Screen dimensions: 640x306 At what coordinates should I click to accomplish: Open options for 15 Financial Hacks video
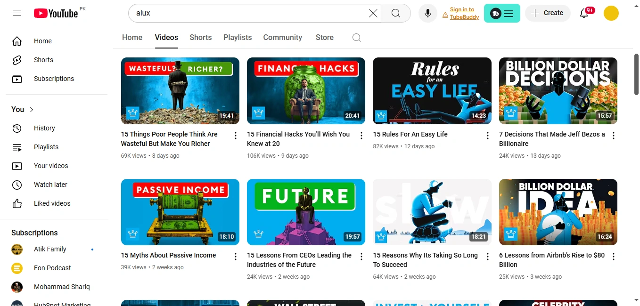(x=361, y=136)
